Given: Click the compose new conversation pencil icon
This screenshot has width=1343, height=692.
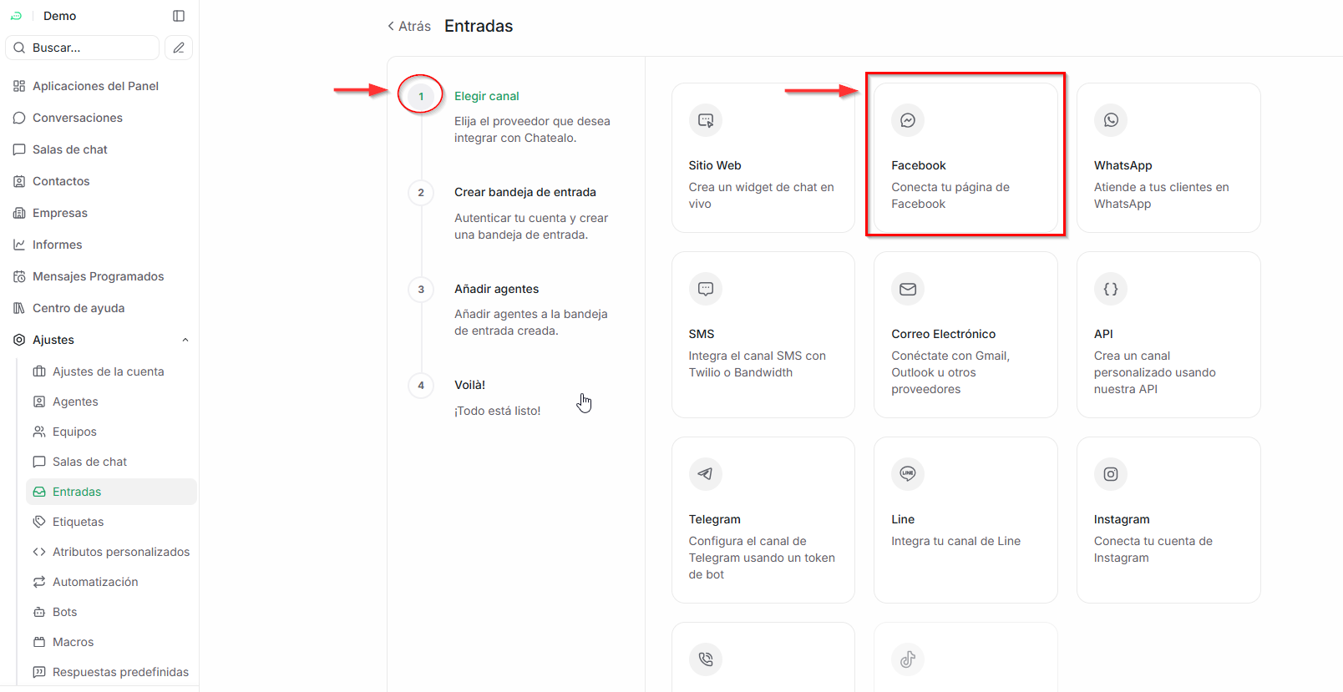Looking at the screenshot, I should point(179,48).
